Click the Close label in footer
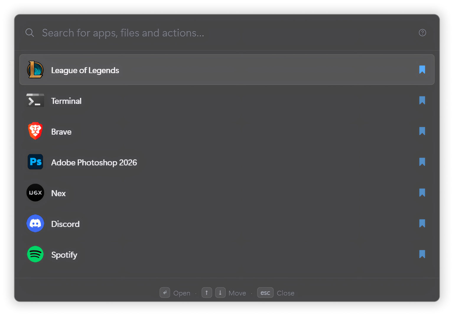Screen dimensions: 454x316 pos(285,293)
